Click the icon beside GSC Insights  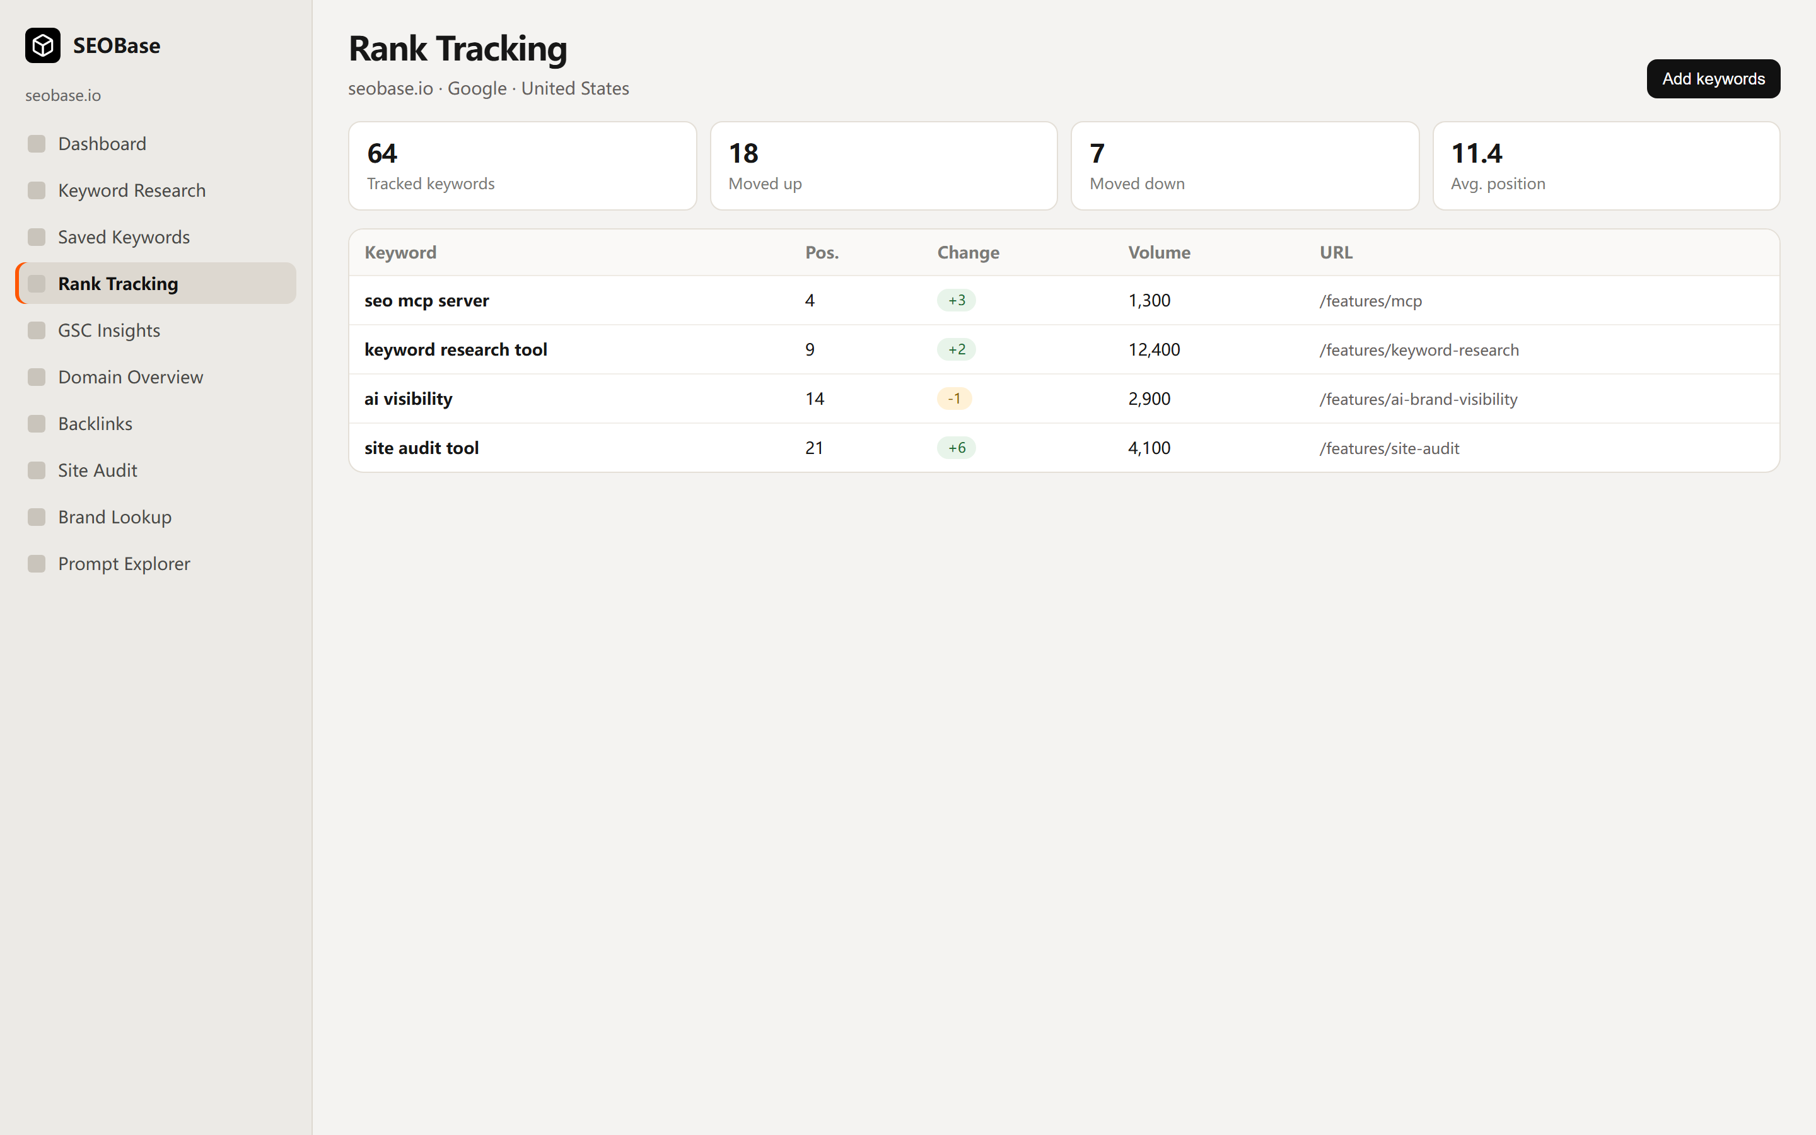click(x=37, y=330)
